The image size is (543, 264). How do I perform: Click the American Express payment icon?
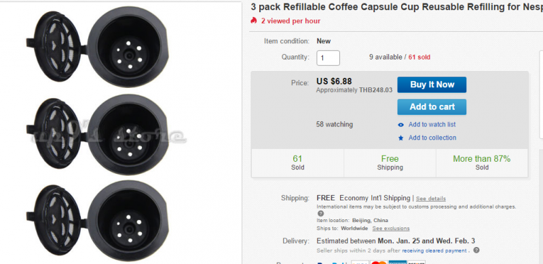[398, 262]
